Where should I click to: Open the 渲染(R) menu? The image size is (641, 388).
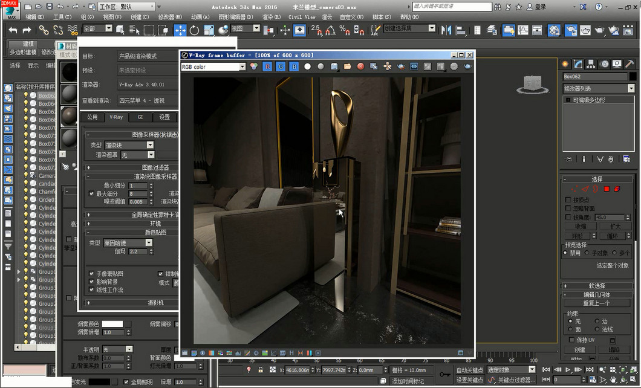point(270,17)
